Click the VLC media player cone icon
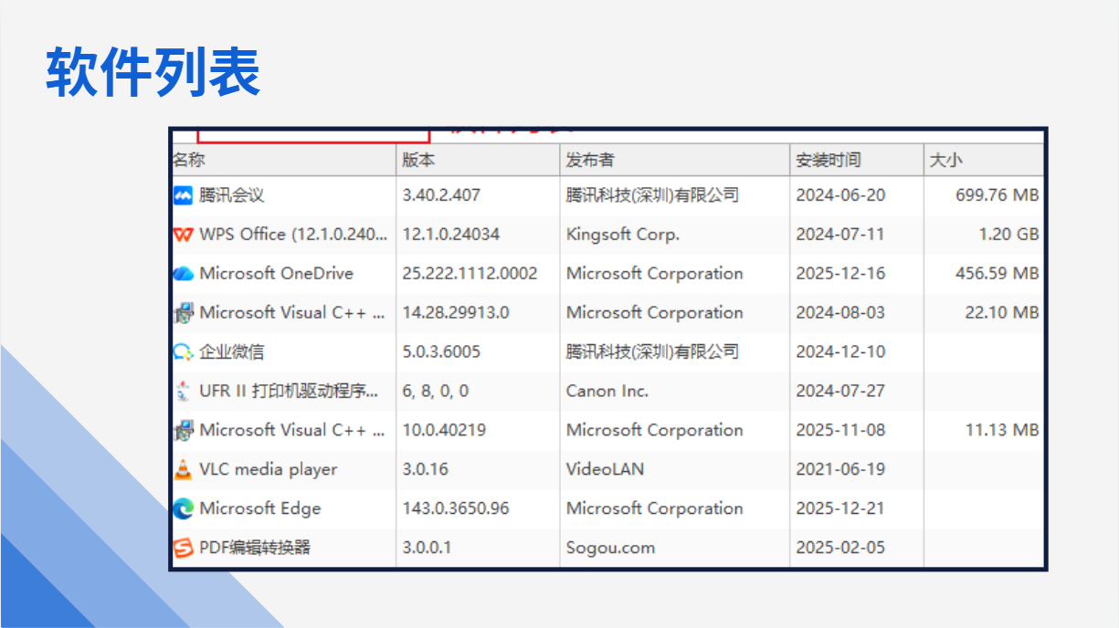Image resolution: width=1119 pixels, height=628 pixels. [x=184, y=470]
